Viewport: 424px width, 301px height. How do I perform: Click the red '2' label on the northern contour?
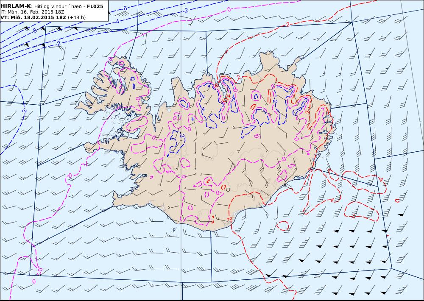point(287,24)
